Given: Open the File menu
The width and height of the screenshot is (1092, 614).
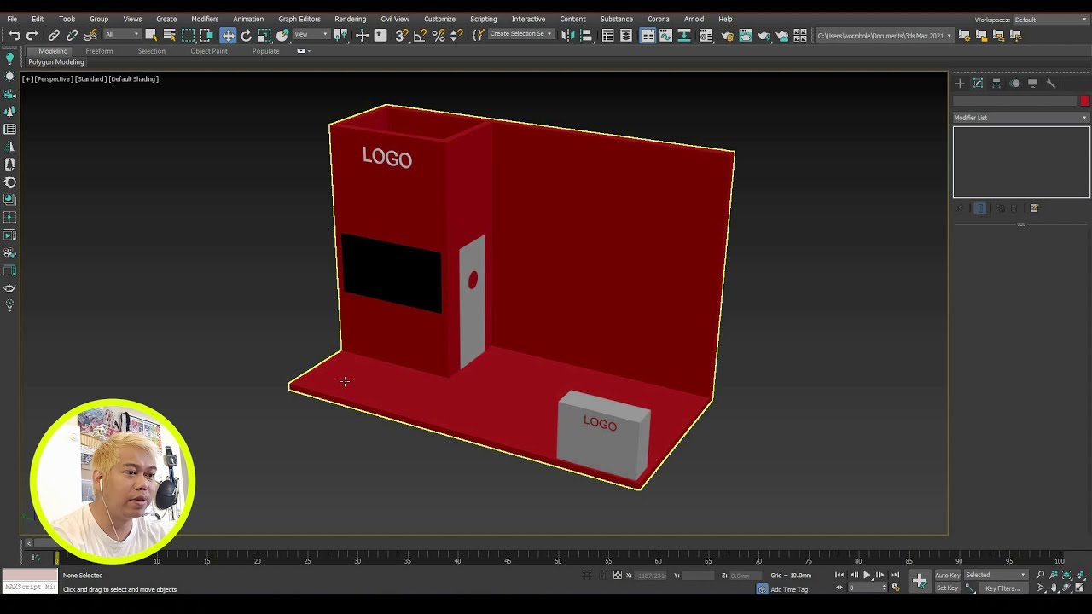Looking at the screenshot, I should click(x=12, y=19).
